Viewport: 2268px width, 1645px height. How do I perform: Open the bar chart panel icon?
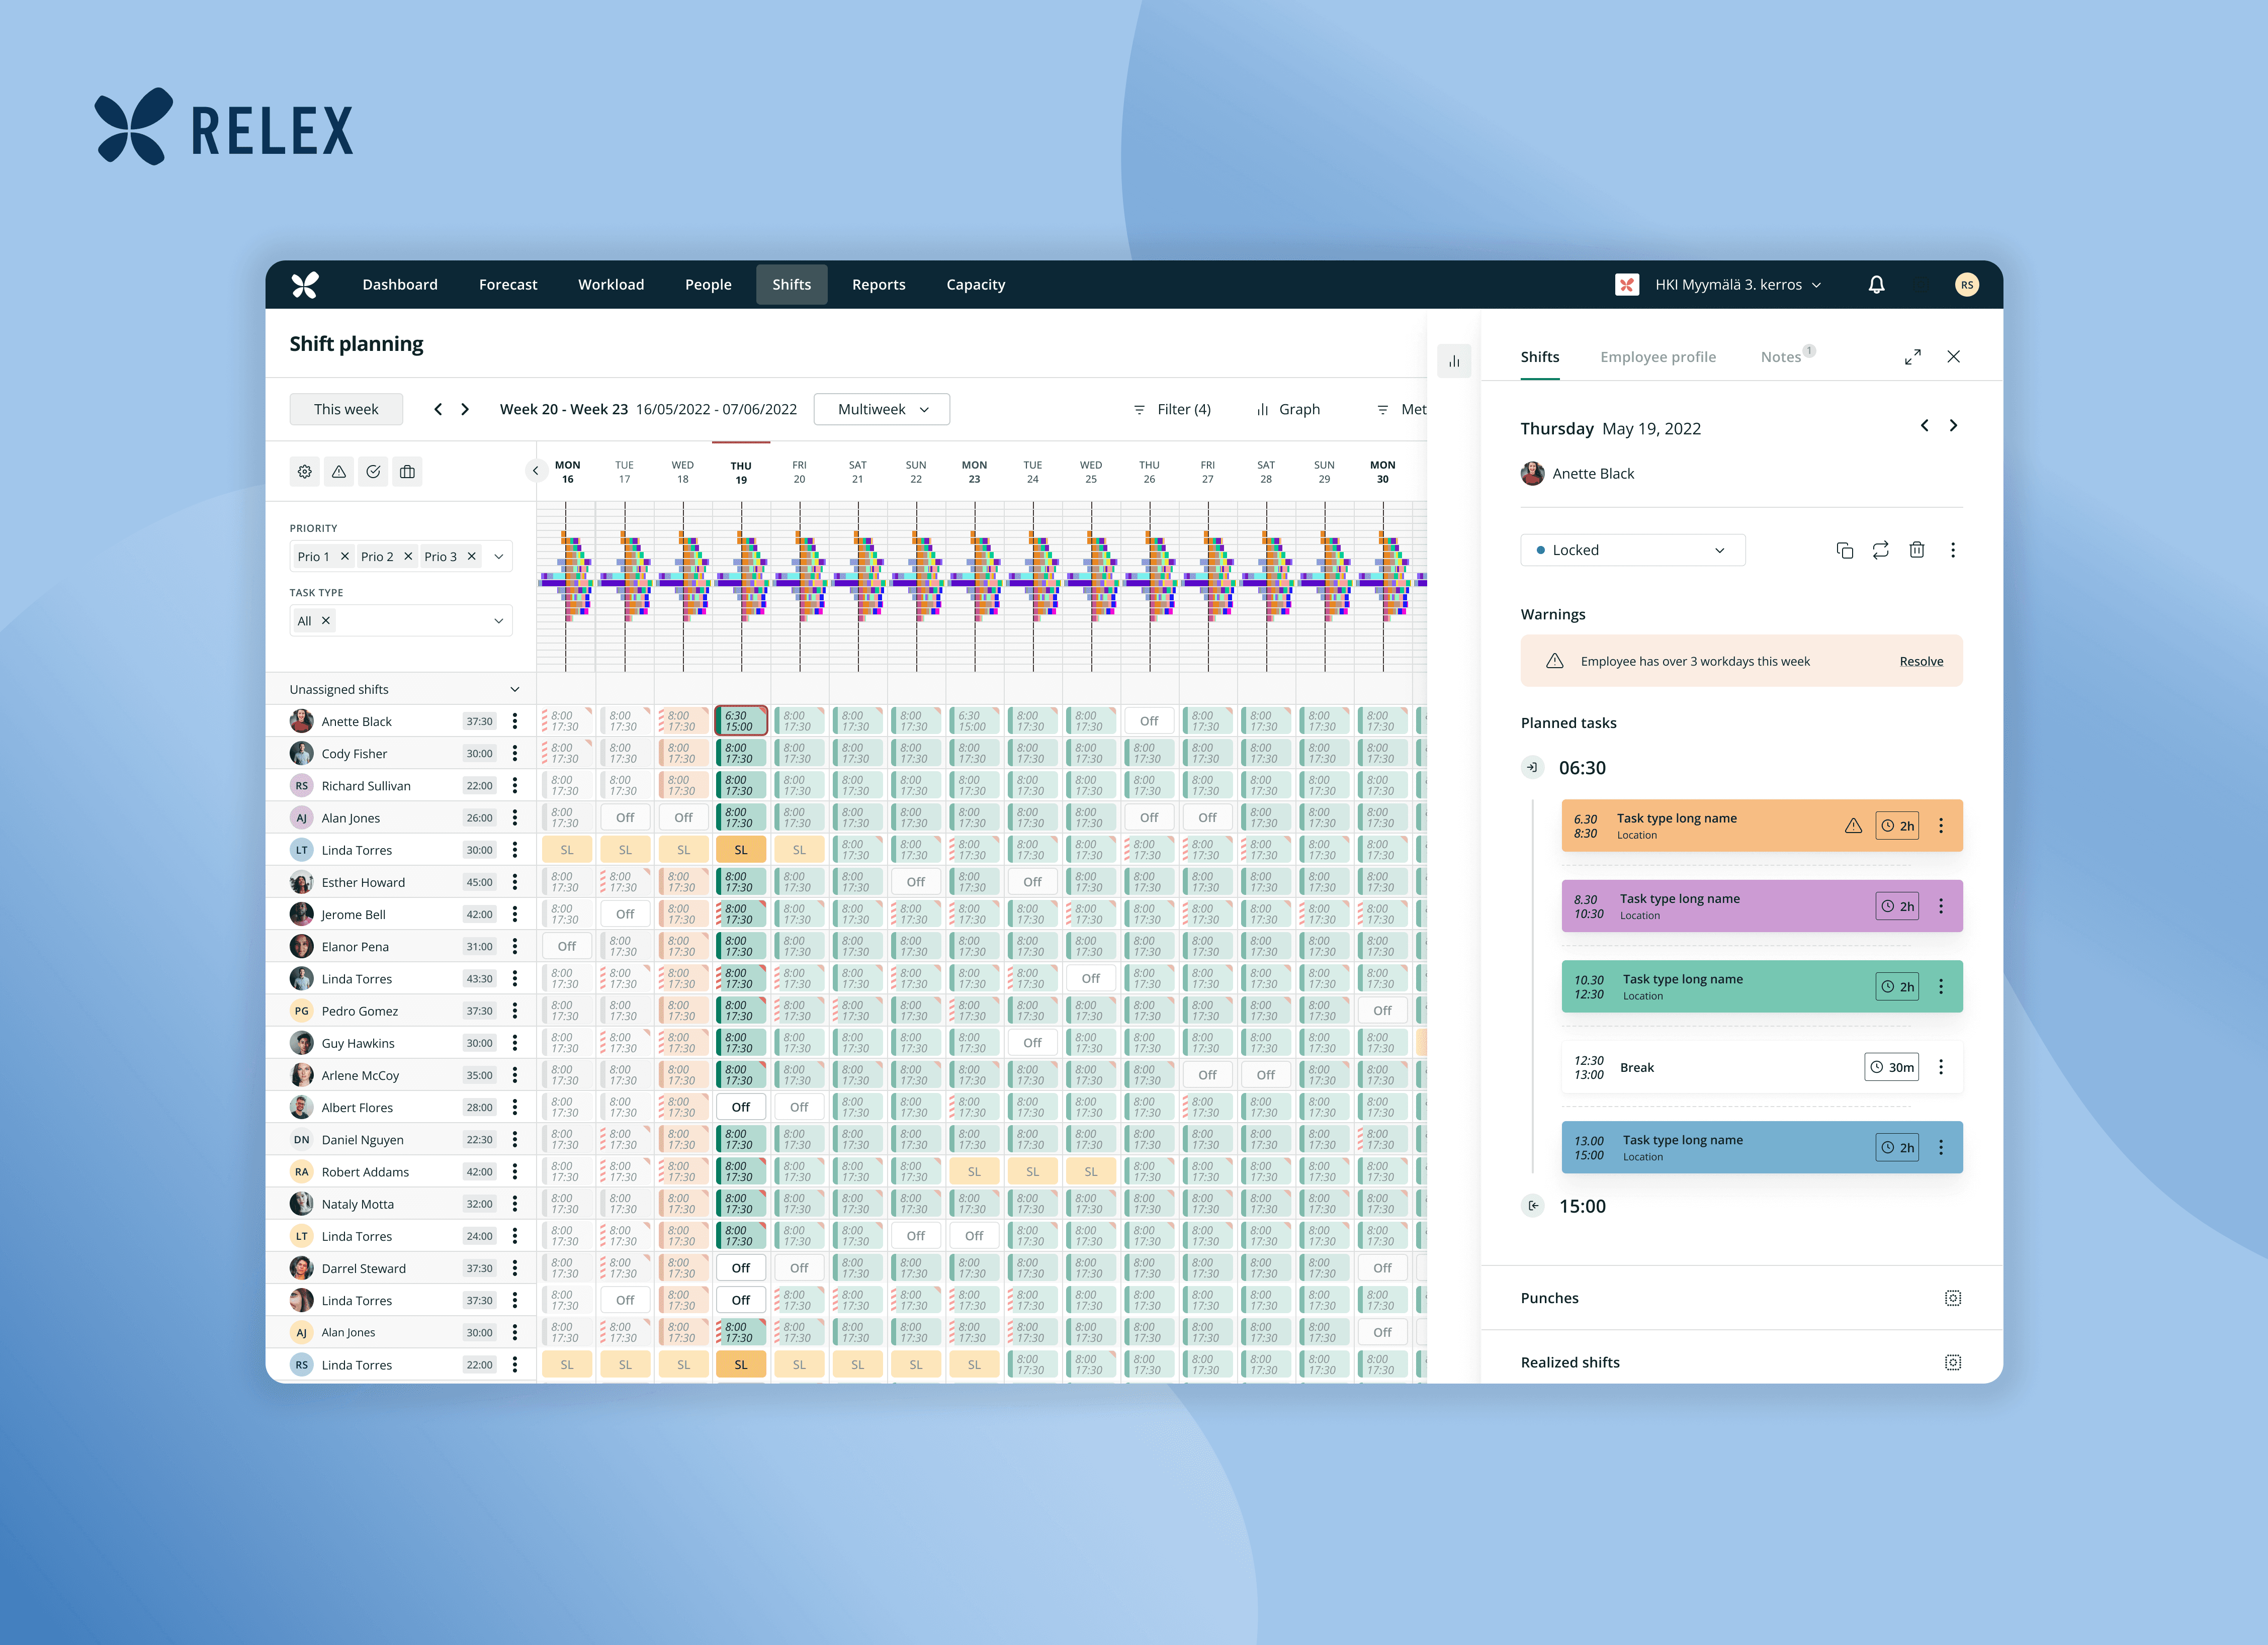point(1453,361)
